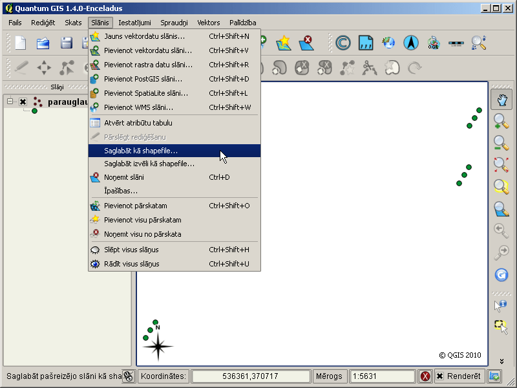Image resolution: width=517 pixels, height=388 pixels.
Task: Open the Copyright Label plugin icon
Action: pyautogui.click(x=343, y=43)
